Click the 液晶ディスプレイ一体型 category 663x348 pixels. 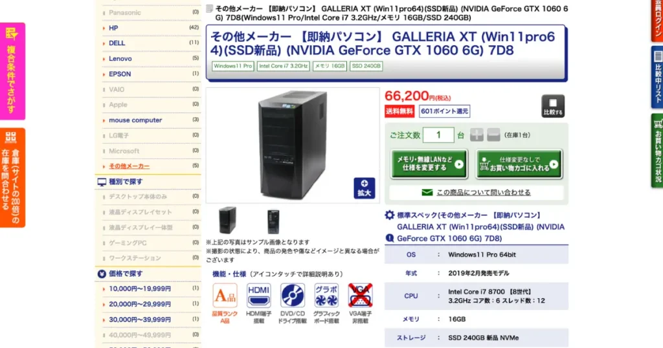(x=140, y=228)
